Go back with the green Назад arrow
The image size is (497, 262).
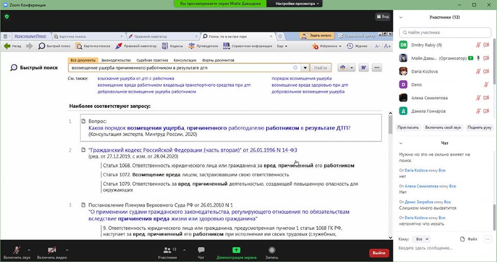[12, 46]
